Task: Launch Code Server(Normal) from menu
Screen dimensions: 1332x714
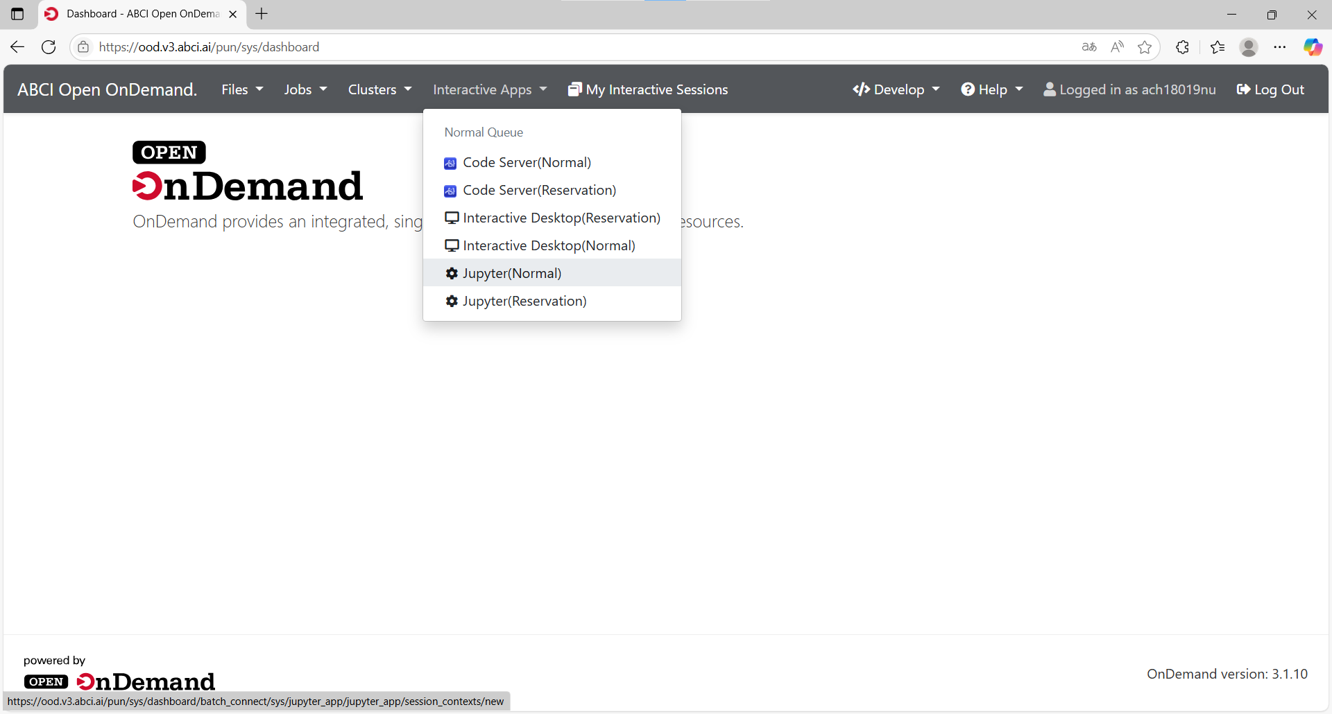Action: (552, 162)
